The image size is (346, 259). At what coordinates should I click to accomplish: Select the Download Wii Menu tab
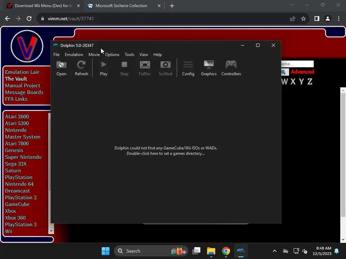point(43,6)
